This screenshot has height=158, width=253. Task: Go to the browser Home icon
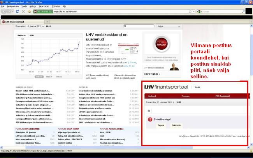[29, 12]
